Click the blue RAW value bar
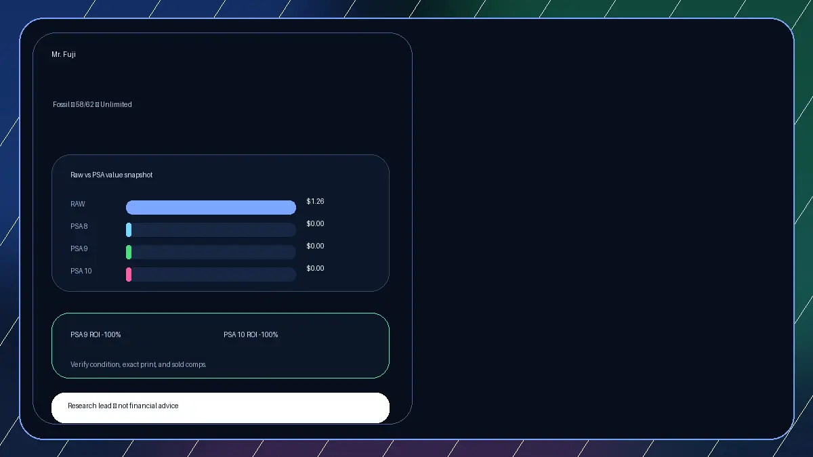Screen dimensions: 813x457 click(211, 207)
